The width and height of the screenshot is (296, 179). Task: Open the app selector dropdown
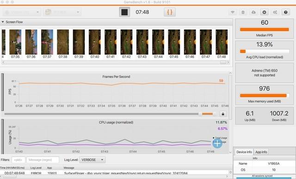point(62,12)
